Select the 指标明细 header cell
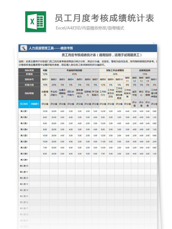172x229 pixels. pos(29,93)
